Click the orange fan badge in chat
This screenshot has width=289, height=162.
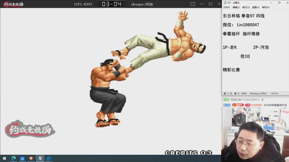click(238, 105)
